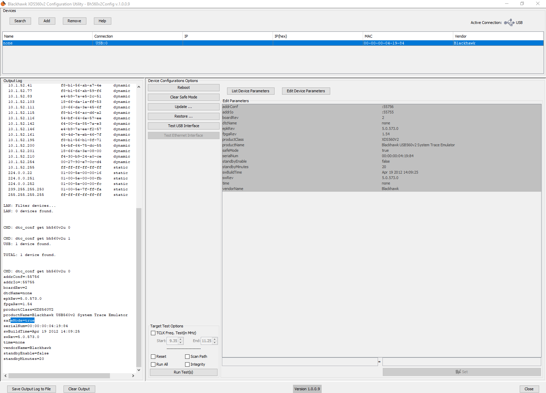Viewport: 546px width, 393px height.
Task: Increase the End frequency spinner value
Action: pyautogui.click(x=215, y=339)
